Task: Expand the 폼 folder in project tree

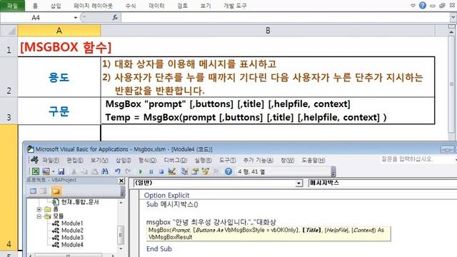Action: (39, 209)
